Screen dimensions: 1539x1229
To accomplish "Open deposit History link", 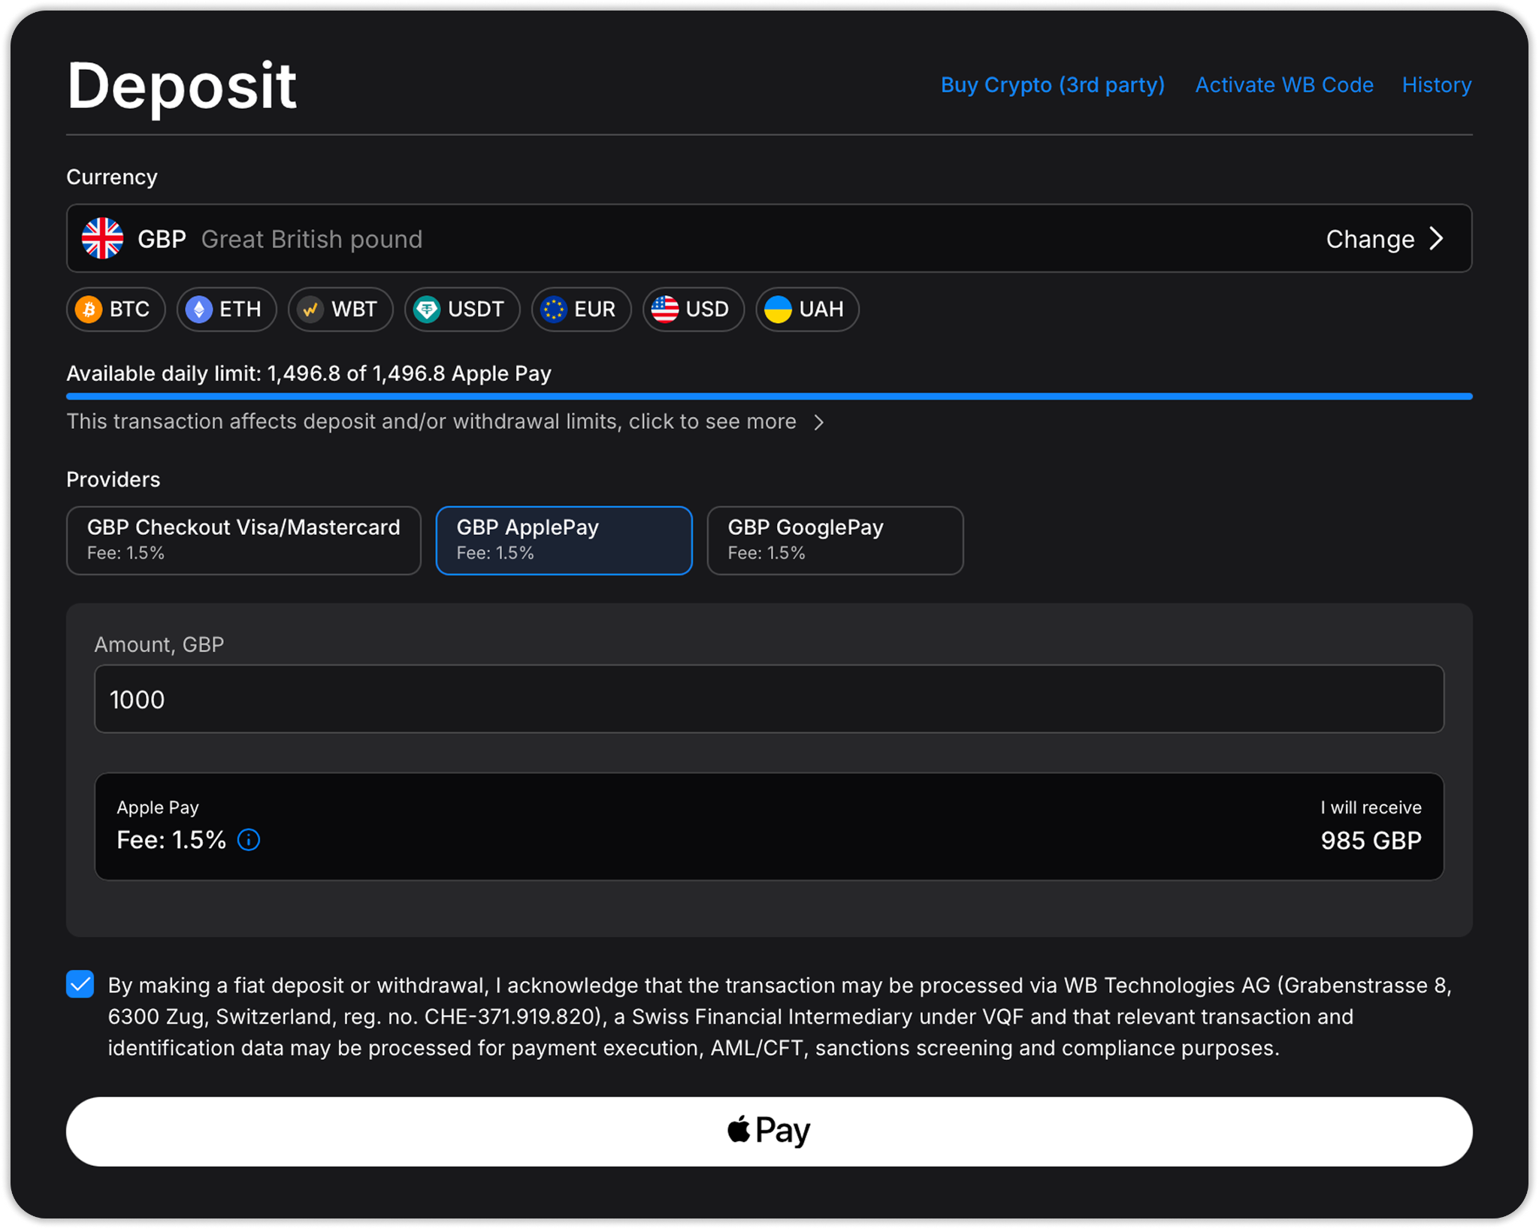I will [1437, 85].
